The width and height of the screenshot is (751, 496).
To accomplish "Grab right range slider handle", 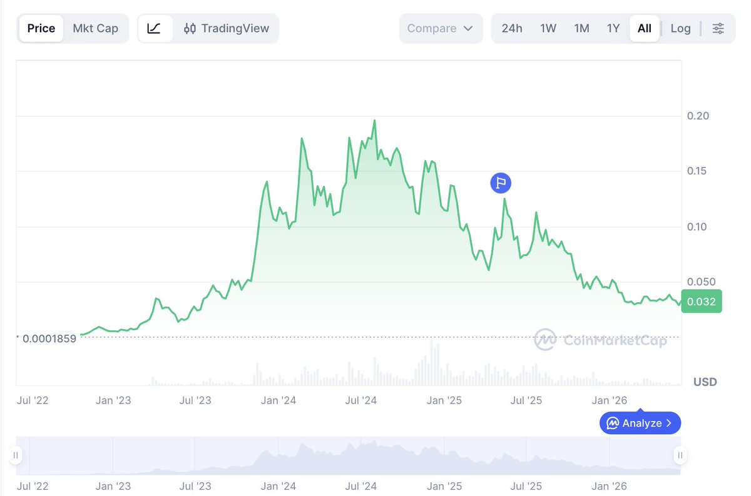I will click(680, 455).
